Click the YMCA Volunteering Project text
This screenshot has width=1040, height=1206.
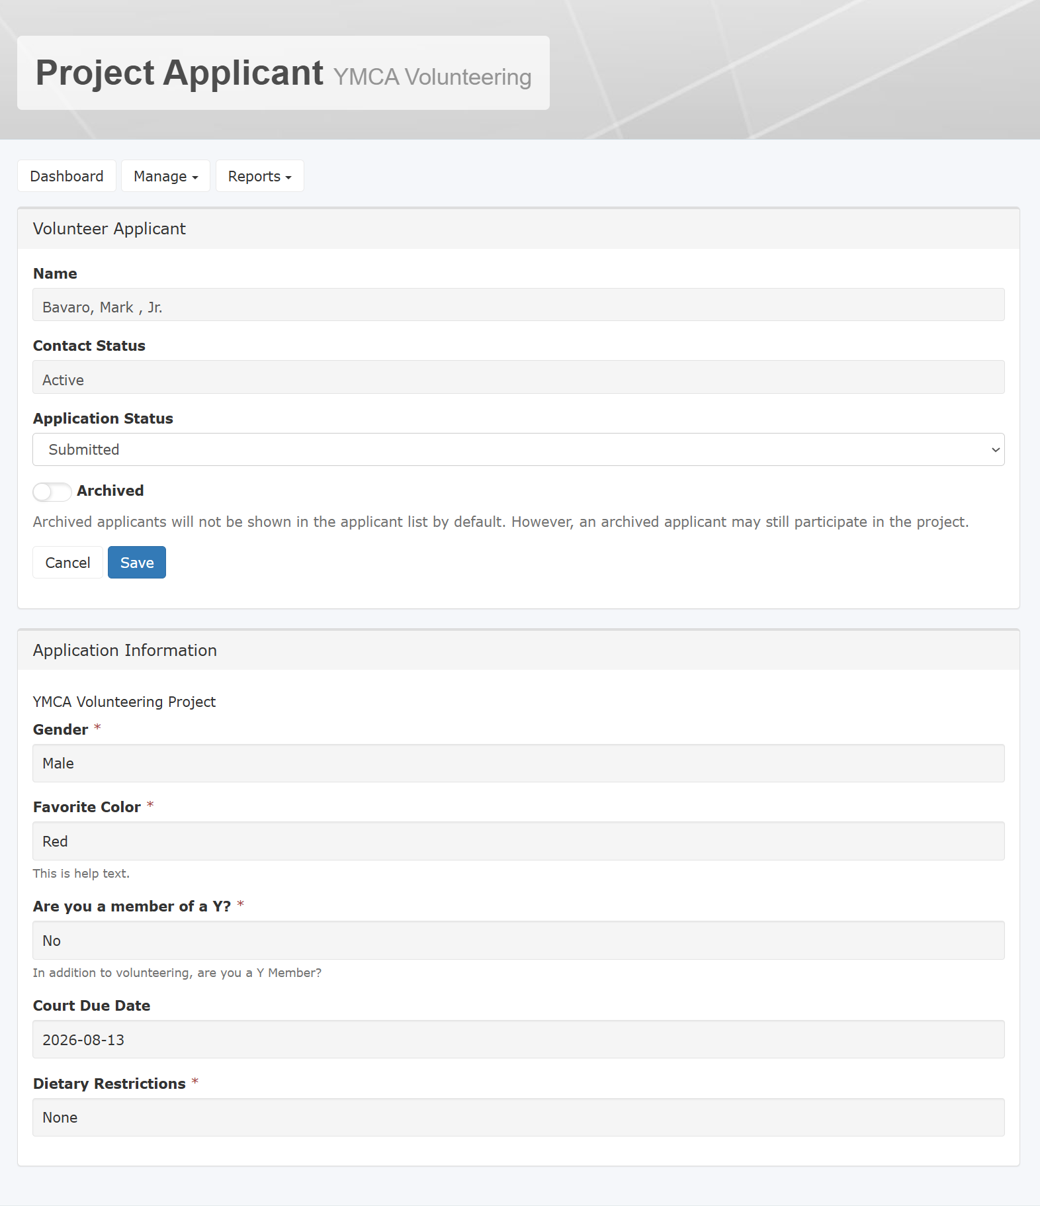click(124, 702)
